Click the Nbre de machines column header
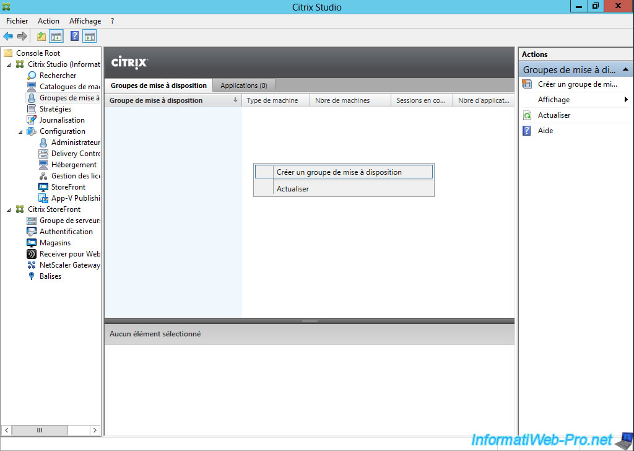634x451 pixels. [x=350, y=100]
